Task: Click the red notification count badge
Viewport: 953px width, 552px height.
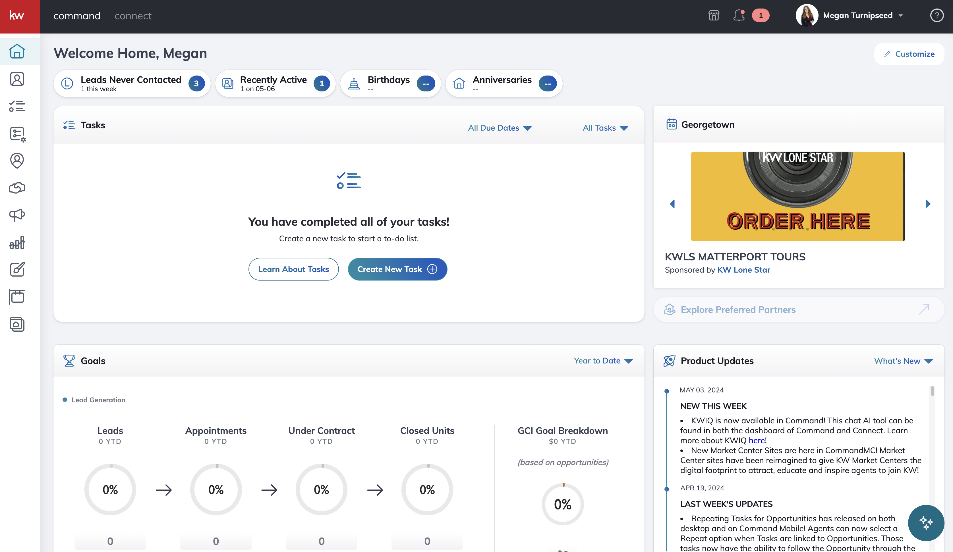Action: tap(761, 16)
